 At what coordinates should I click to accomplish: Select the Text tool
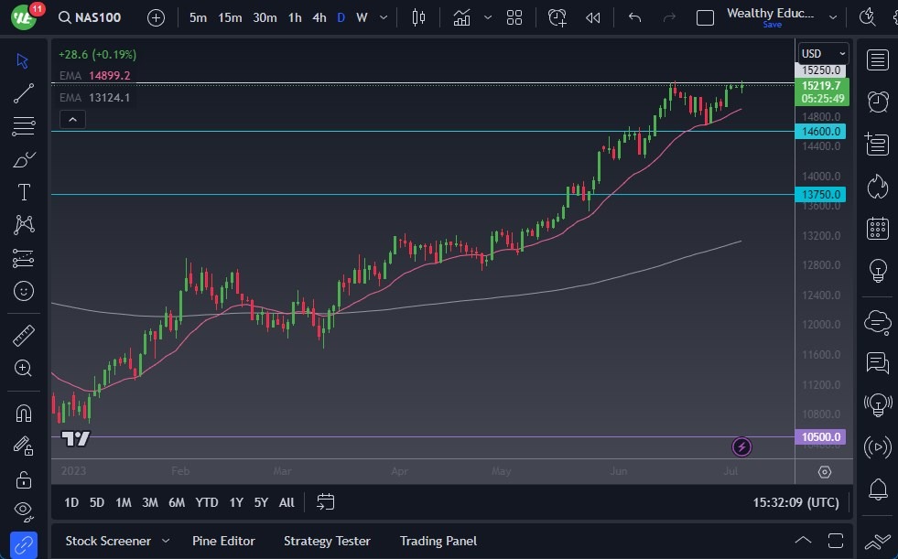23,191
